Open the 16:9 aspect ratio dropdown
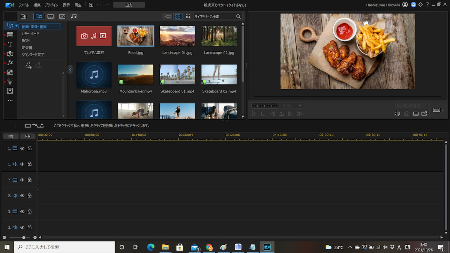450x253 pixels. 438,110
